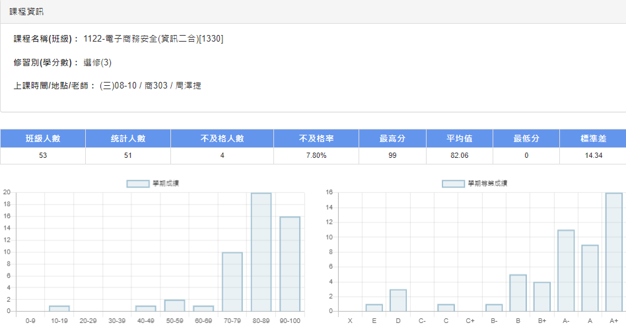Select the fail rate value 7.80%
This screenshot has width=626, height=325.
point(316,156)
